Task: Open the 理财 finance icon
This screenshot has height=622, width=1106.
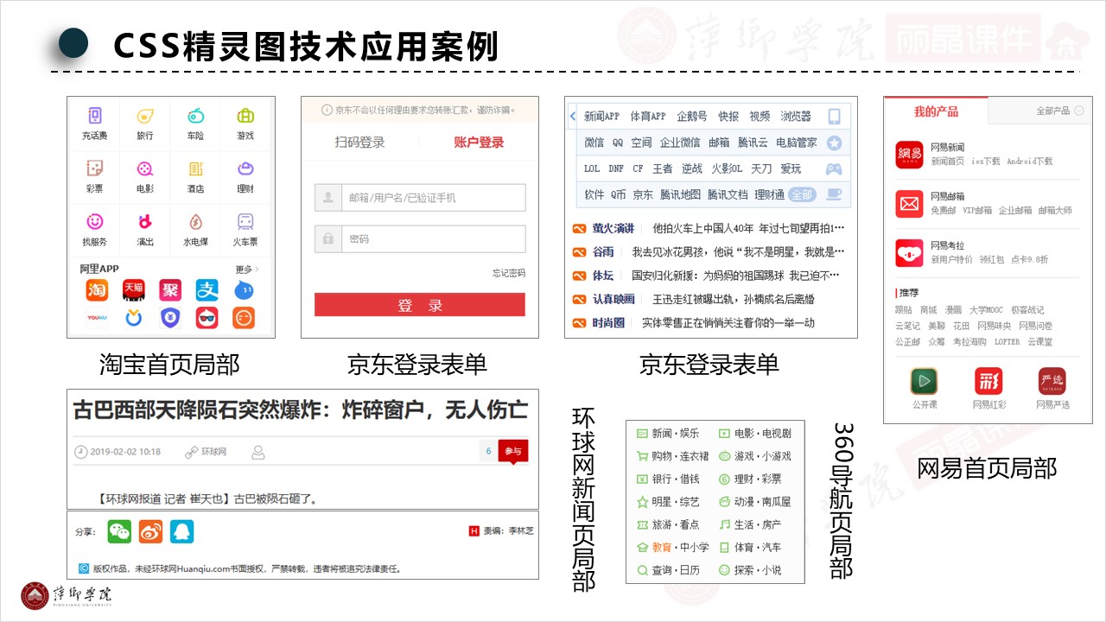Action: 245,168
